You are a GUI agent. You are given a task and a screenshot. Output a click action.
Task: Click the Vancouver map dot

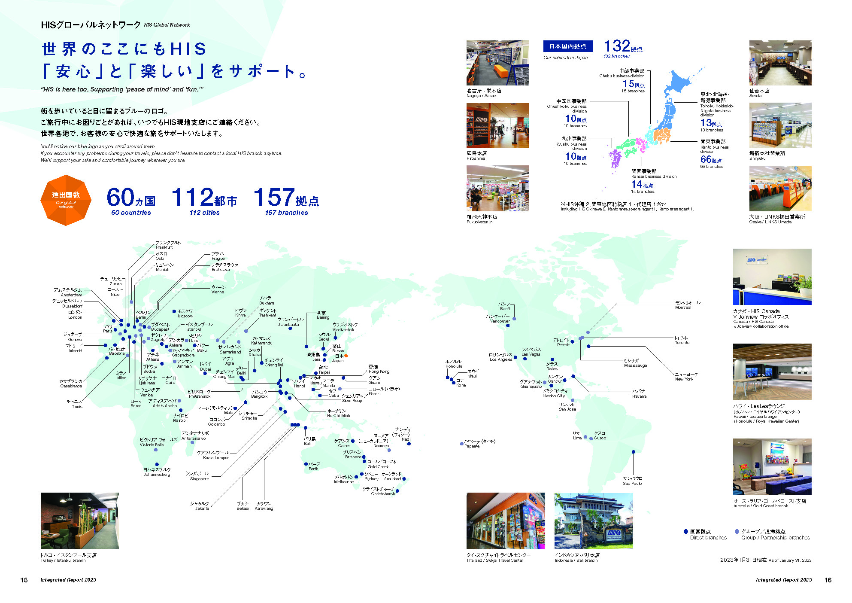(508, 326)
